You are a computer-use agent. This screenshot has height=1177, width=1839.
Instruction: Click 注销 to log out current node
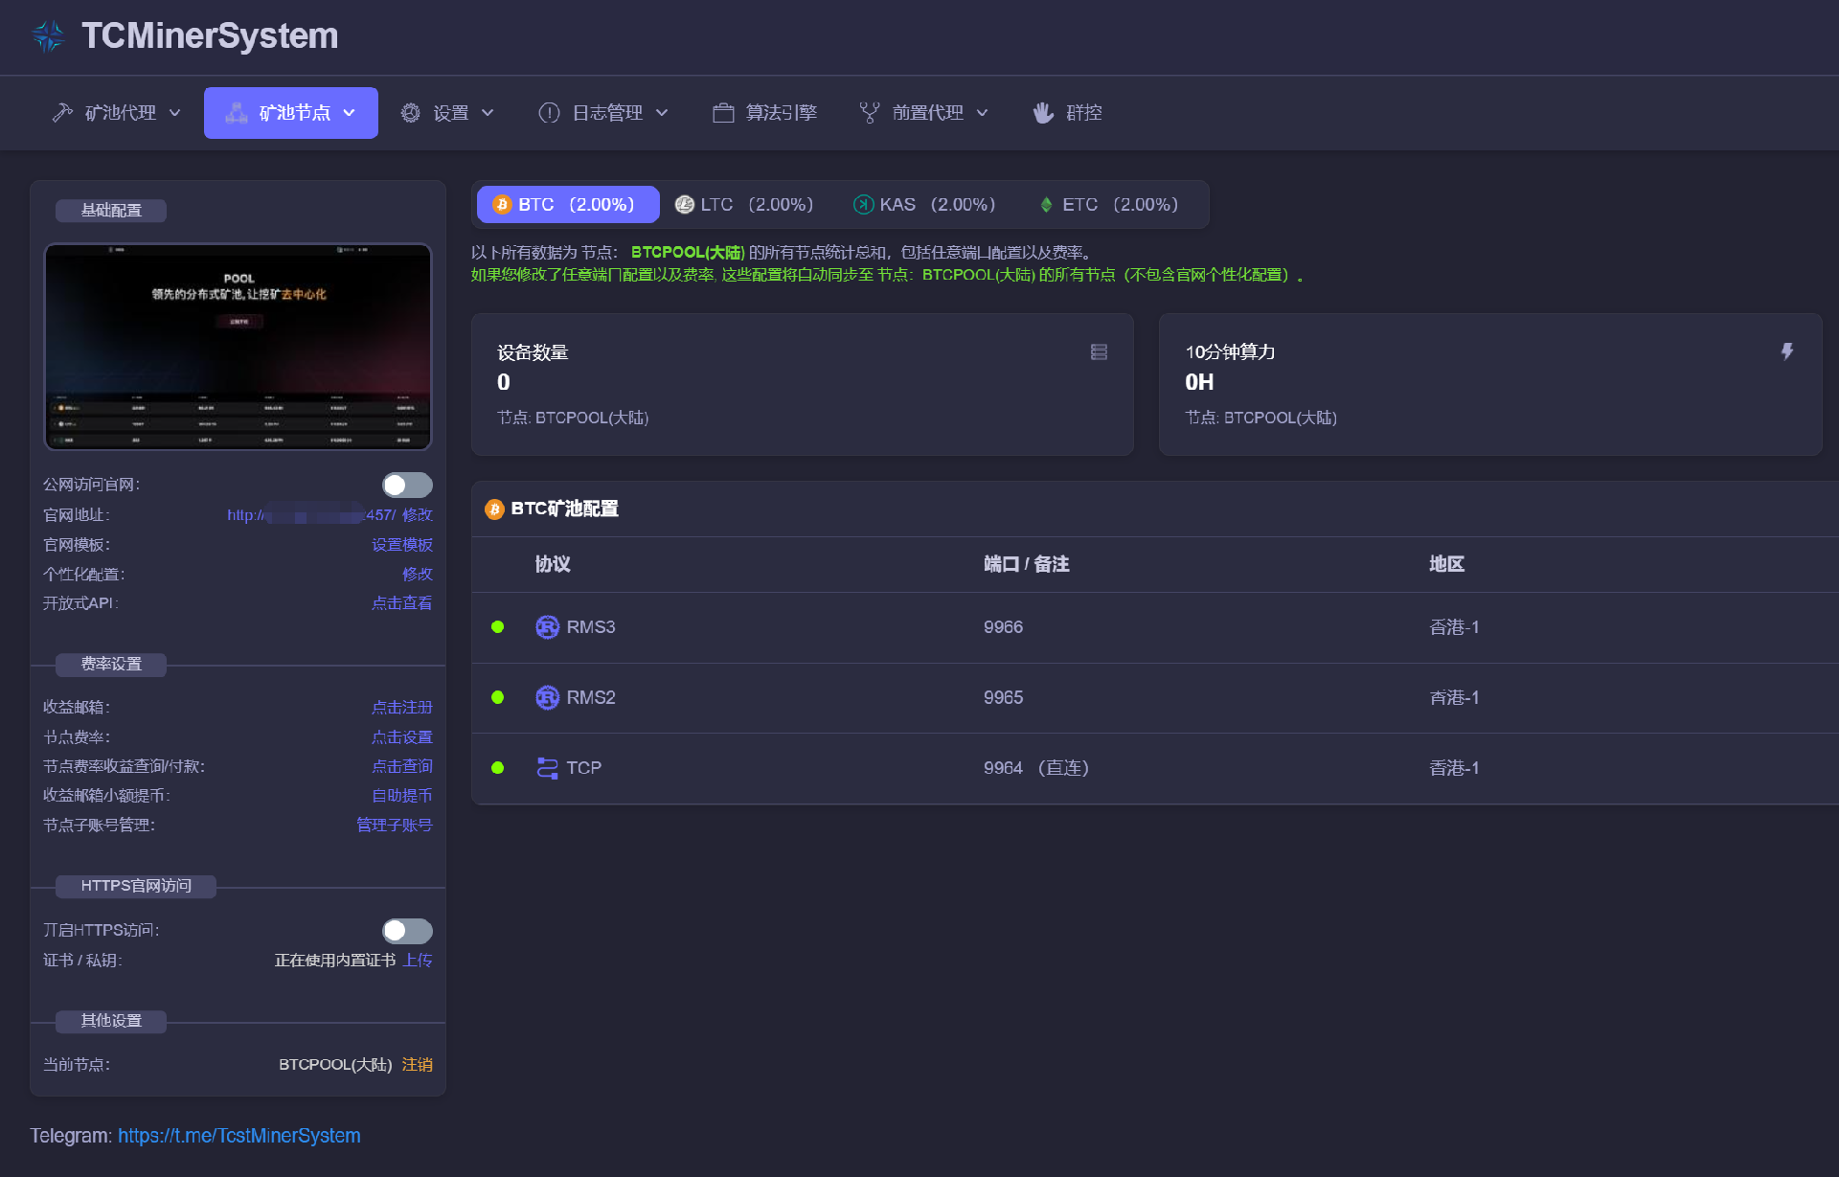[417, 1065]
